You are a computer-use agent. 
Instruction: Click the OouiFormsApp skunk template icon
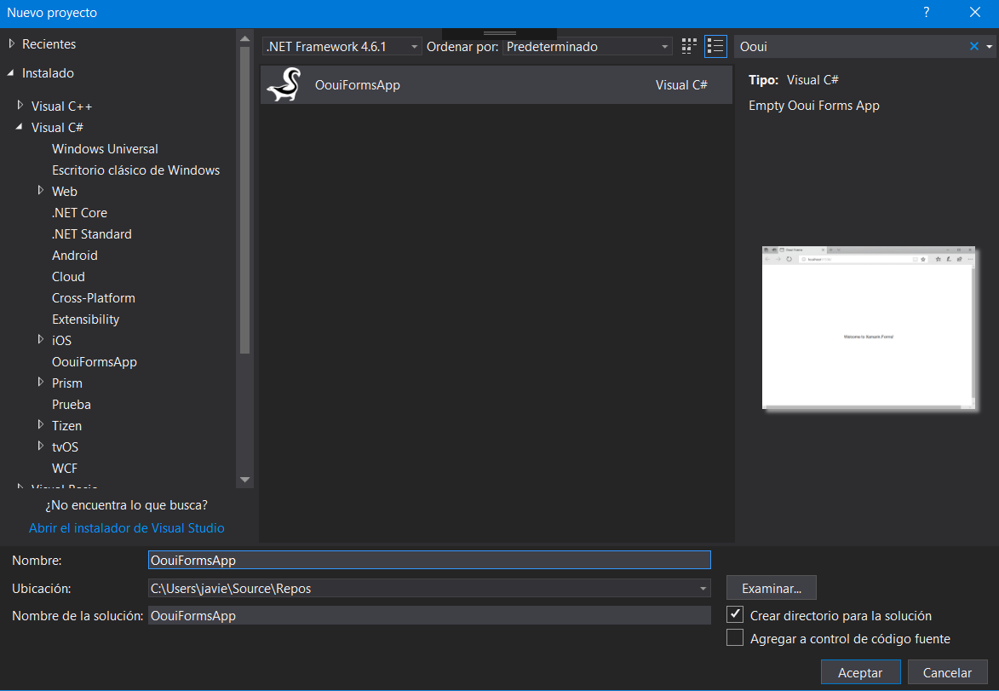(284, 85)
